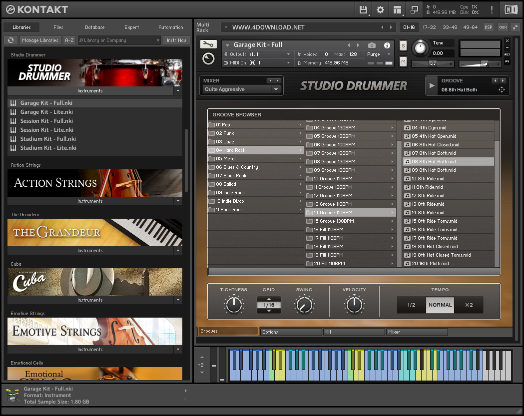Viewport: 524px width, 416px height.
Task: Click the Cuba library banner
Action: [x=95, y=282]
